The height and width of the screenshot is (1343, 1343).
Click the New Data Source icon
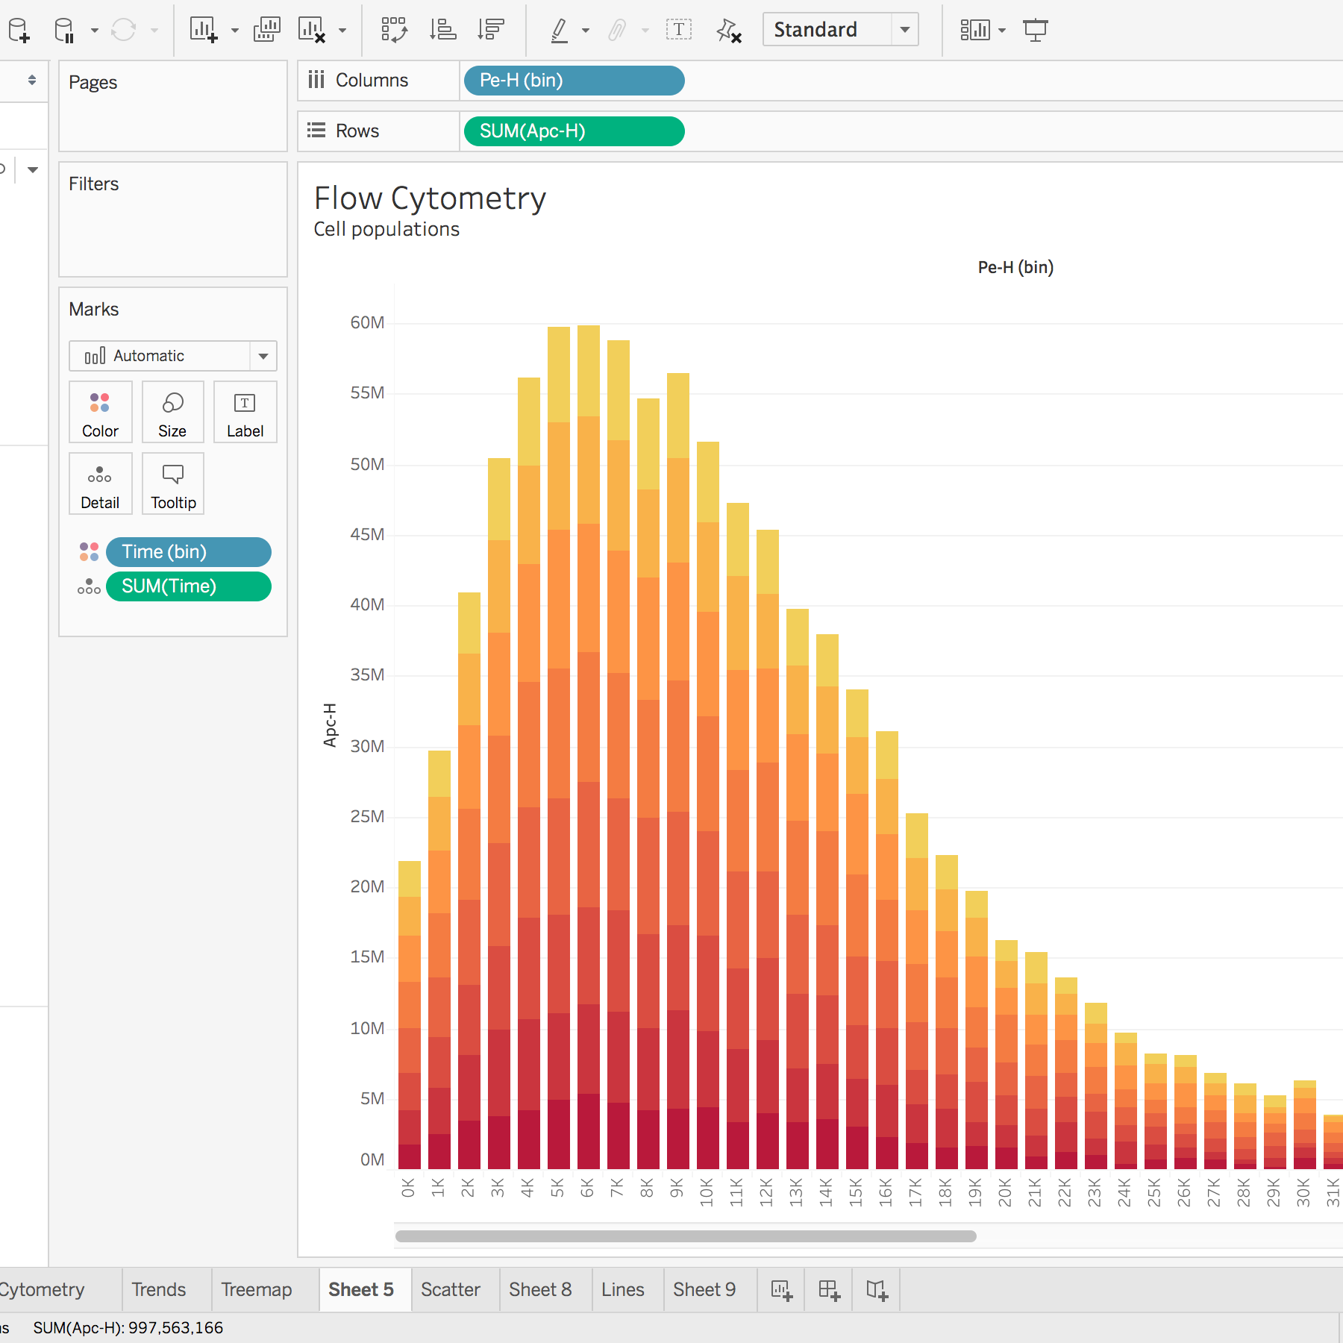19,30
